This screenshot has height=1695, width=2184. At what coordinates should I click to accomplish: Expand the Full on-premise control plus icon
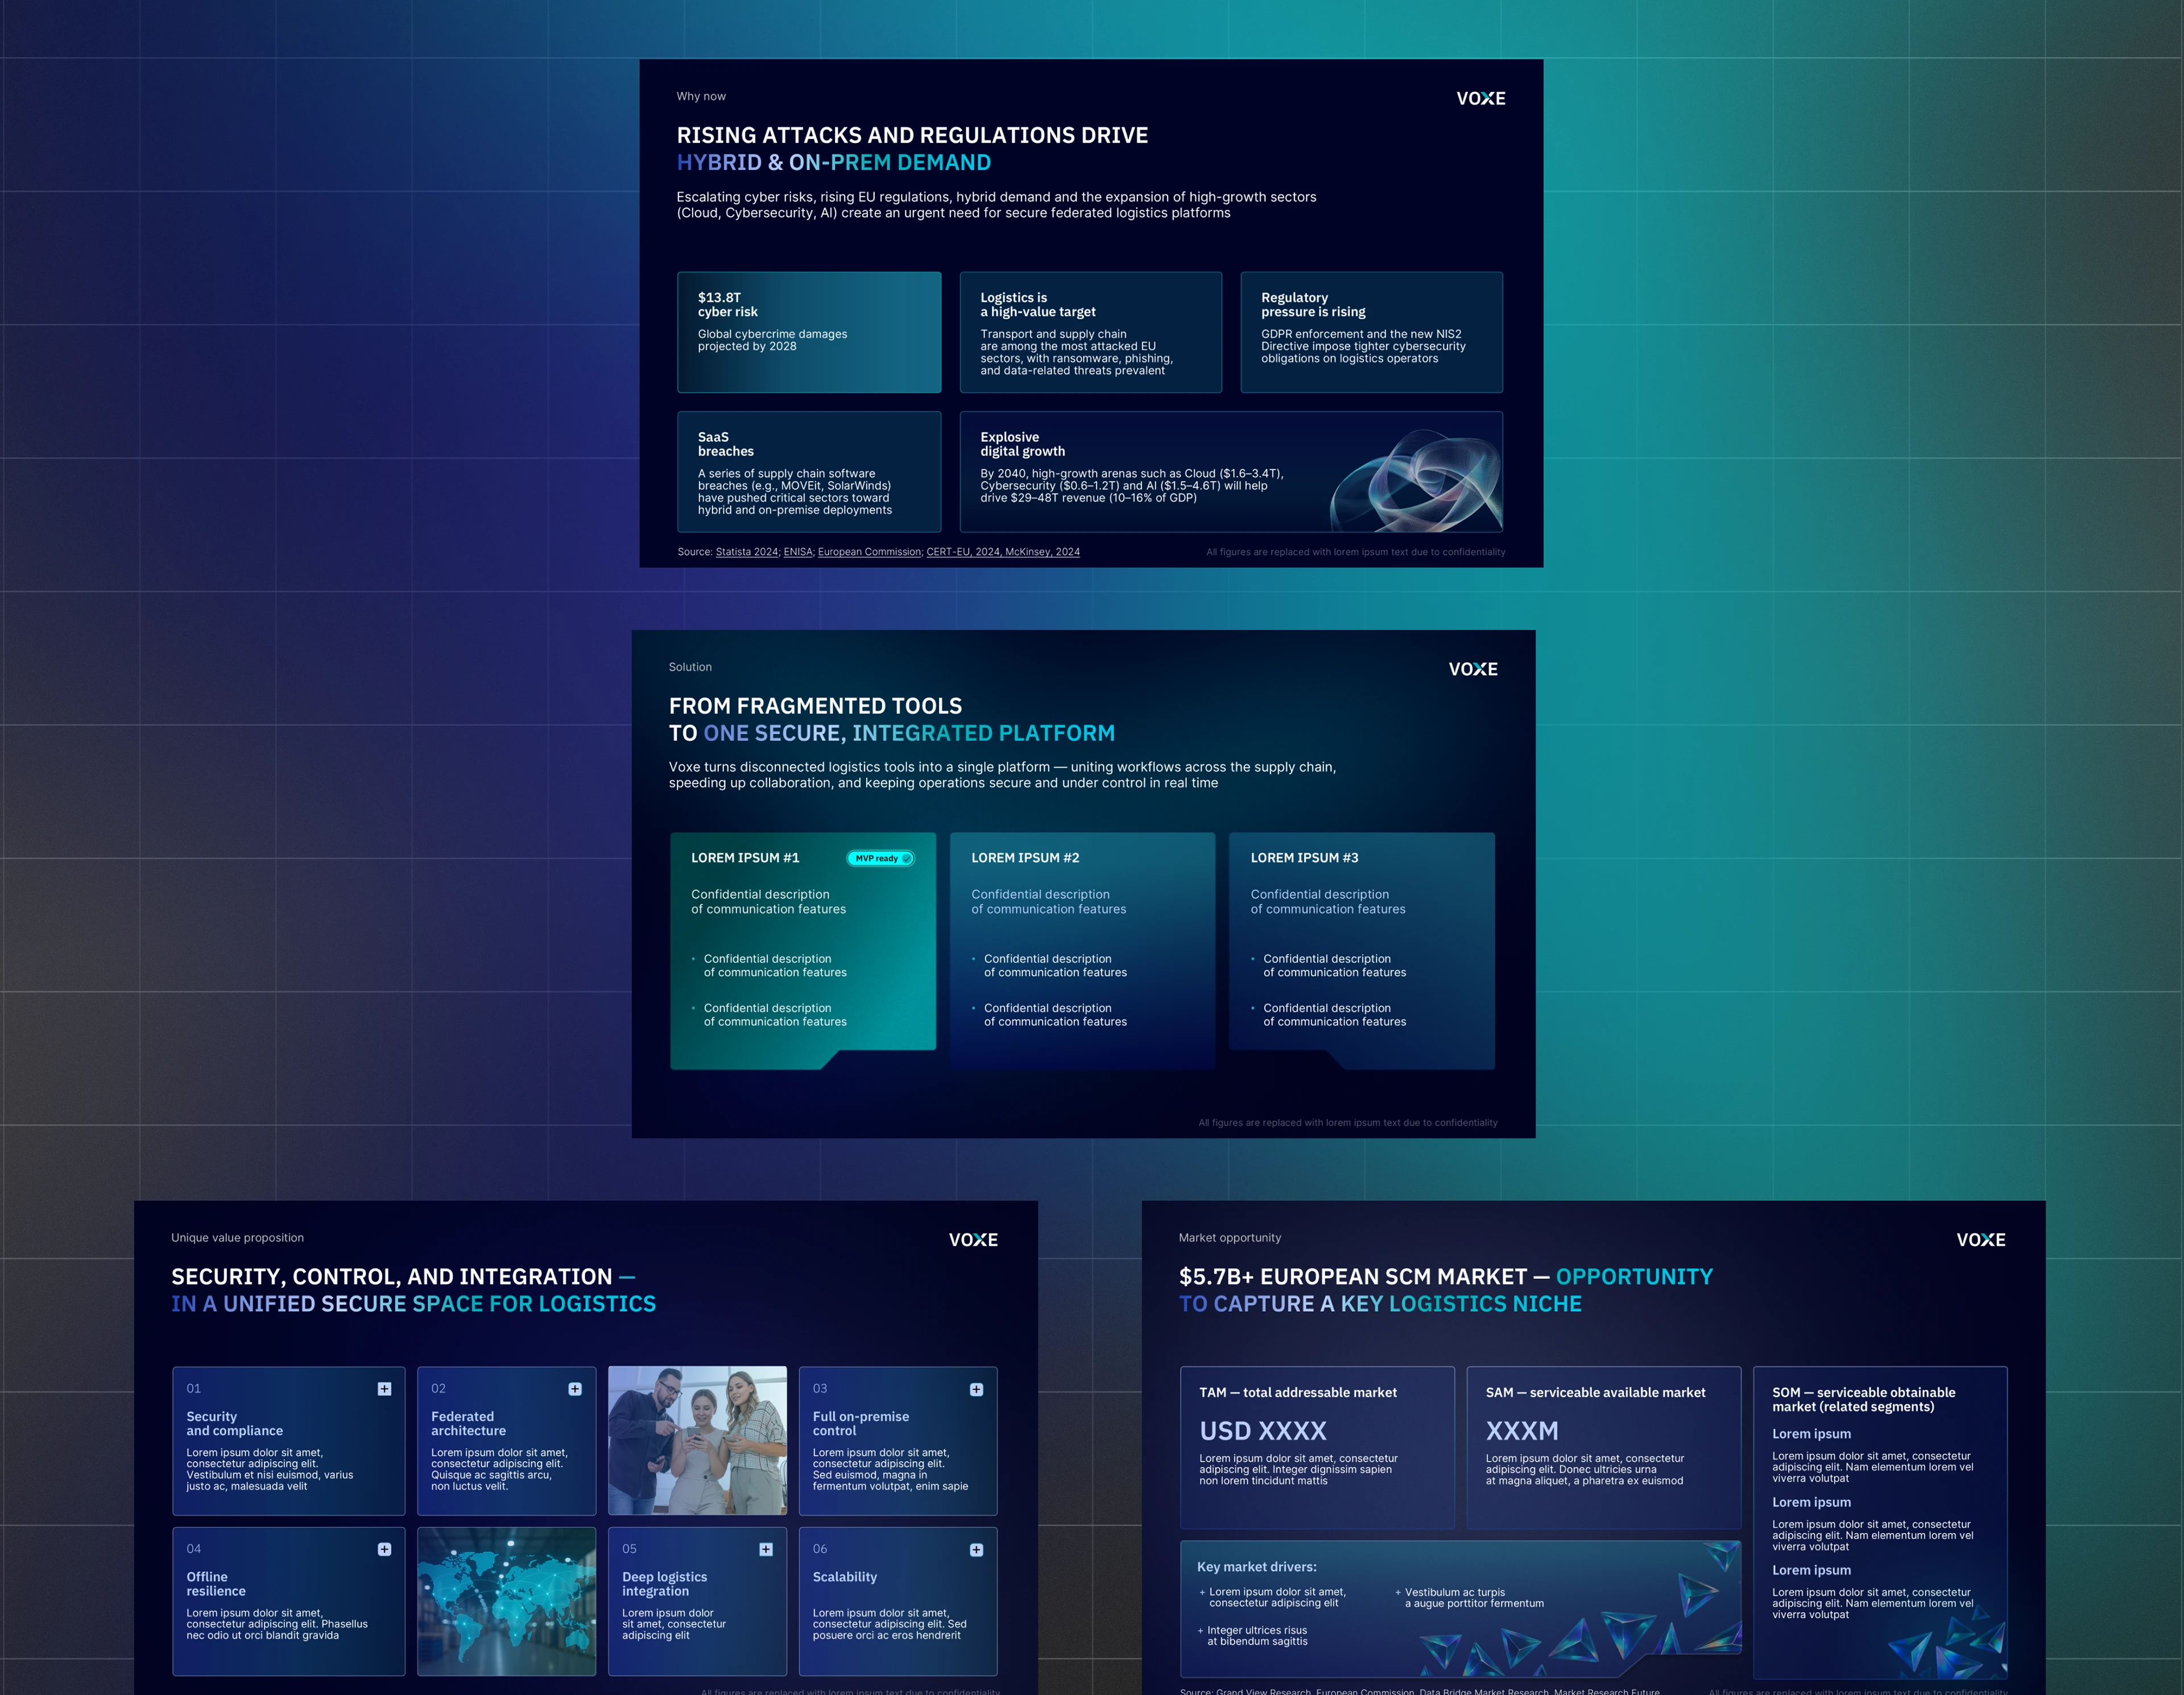[976, 1389]
